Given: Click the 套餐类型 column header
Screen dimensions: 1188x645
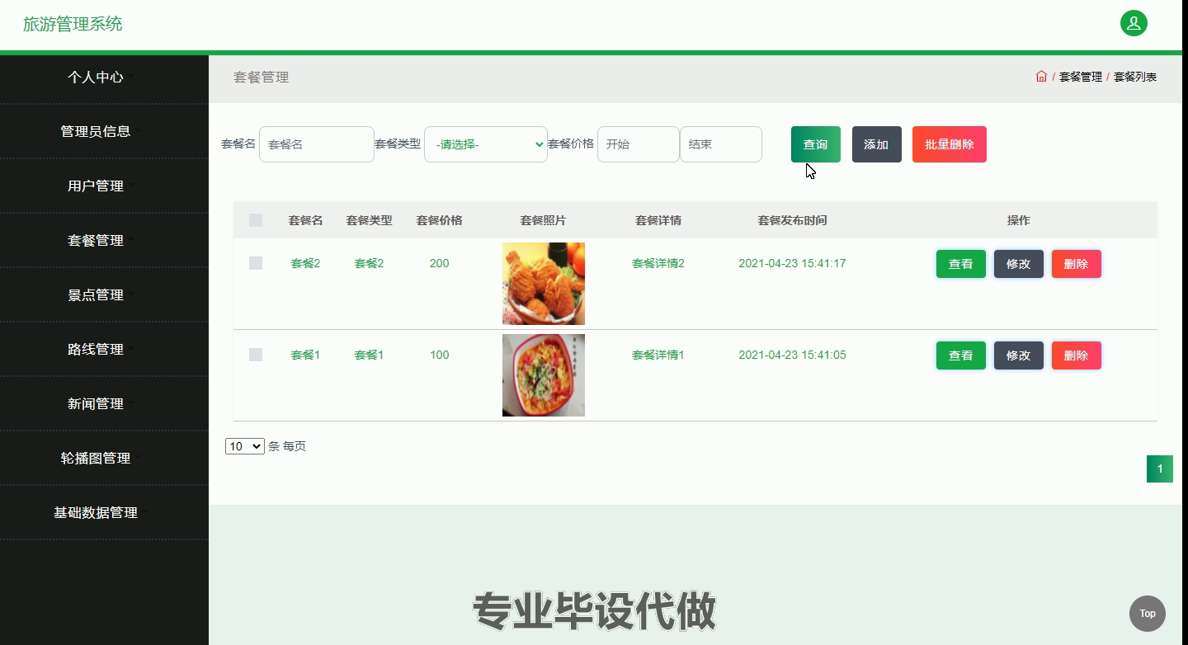Looking at the screenshot, I should tap(369, 220).
